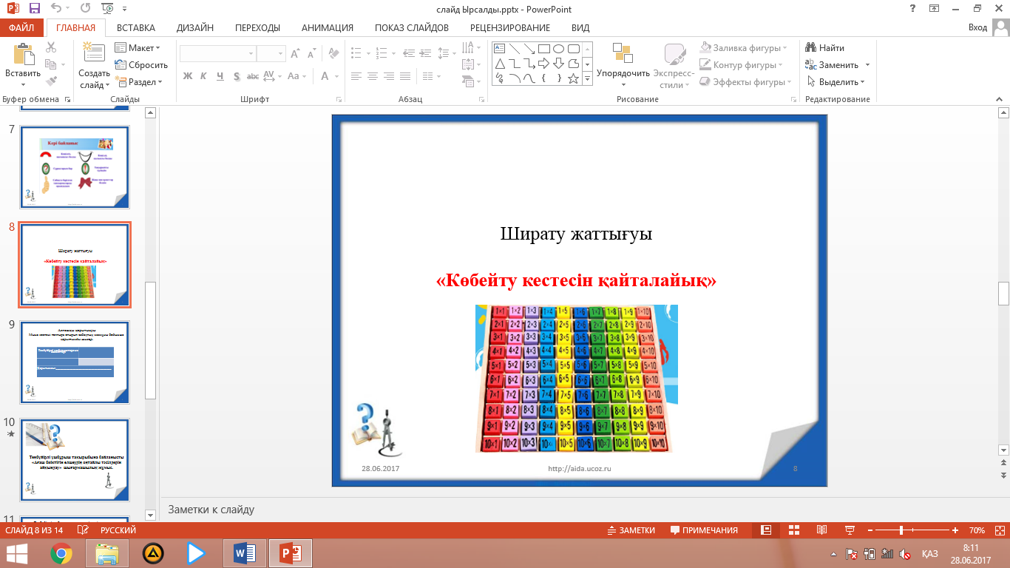This screenshot has height=568, width=1010.
Task: Expand the Раздел section dropdown
Action: 138,82
